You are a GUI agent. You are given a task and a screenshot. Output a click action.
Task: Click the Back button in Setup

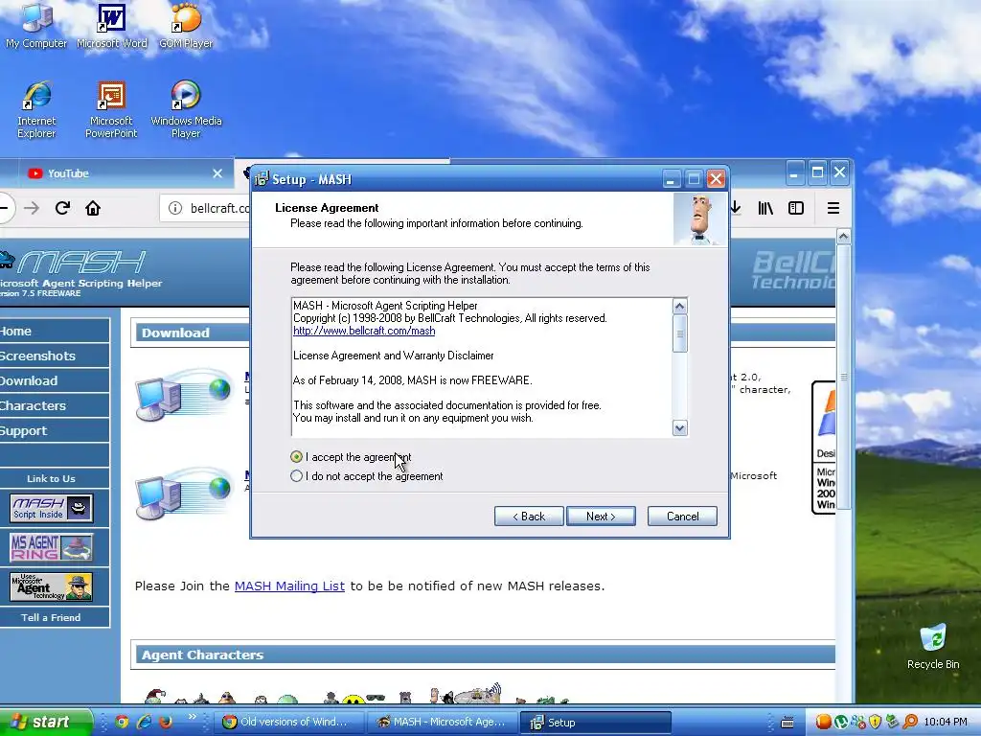[529, 517]
